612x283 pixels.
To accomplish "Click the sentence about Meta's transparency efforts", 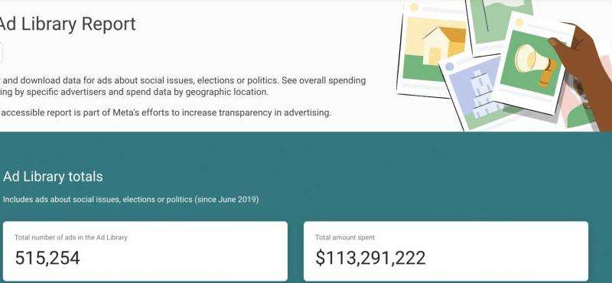I will 165,113.
